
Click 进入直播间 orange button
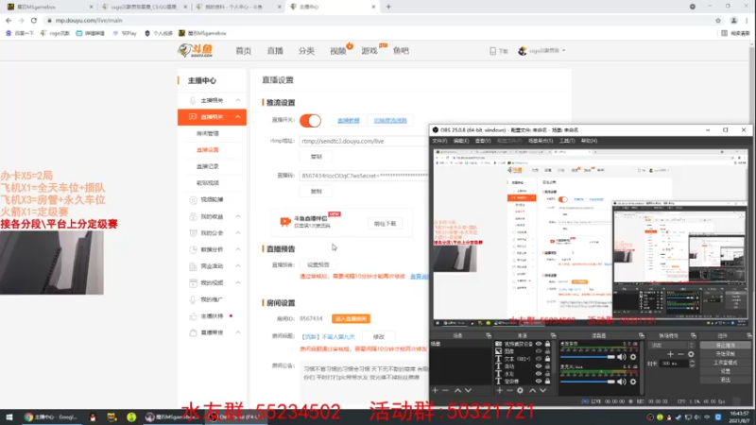pos(351,318)
